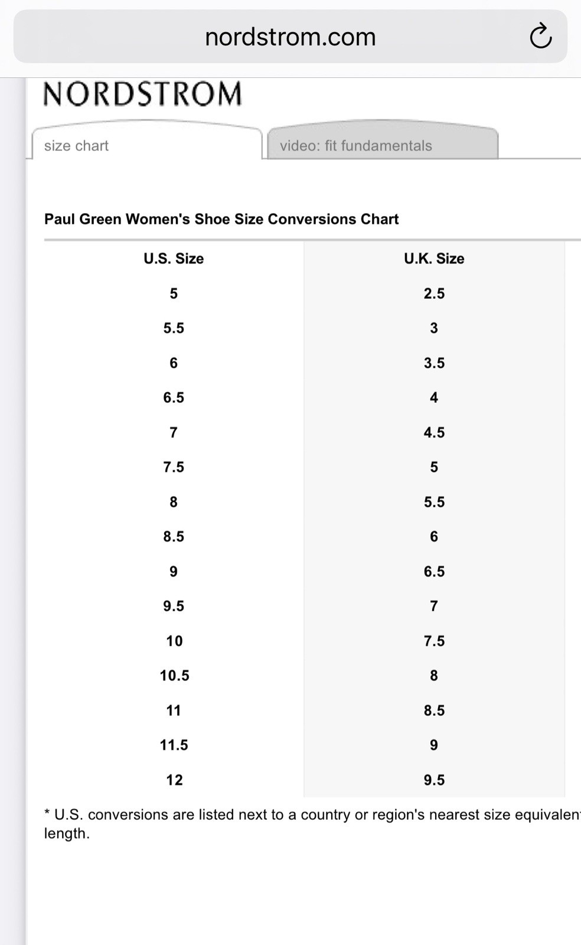Click the U.S. conversions footnote text
The image size is (581, 945).
[312, 824]
